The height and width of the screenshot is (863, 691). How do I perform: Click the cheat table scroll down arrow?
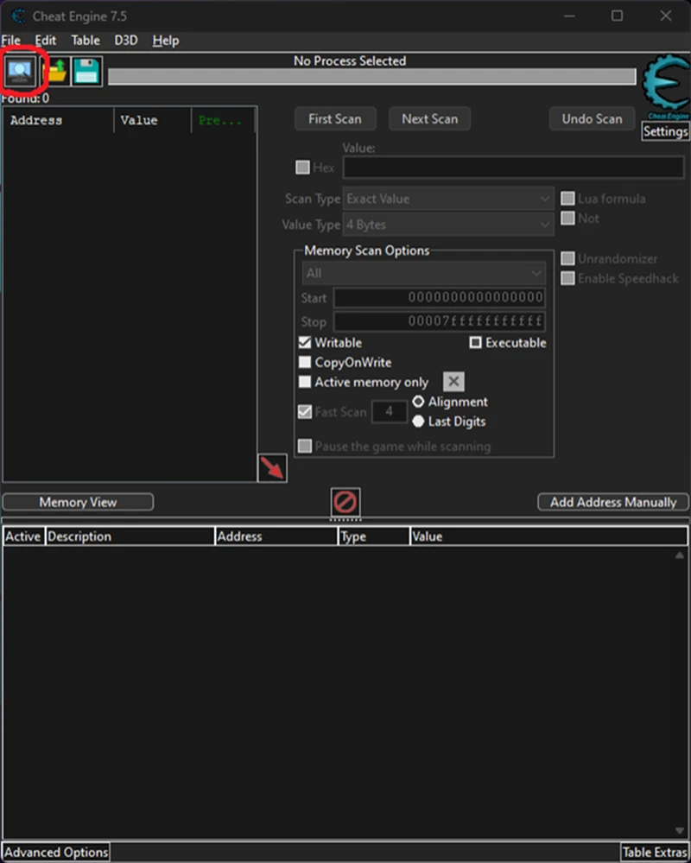pyautogui.click(x=680, y=830)
